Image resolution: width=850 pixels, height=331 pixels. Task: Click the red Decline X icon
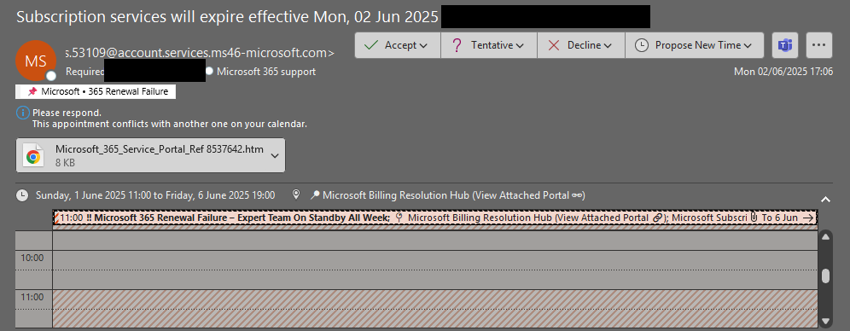coord(554,45)
